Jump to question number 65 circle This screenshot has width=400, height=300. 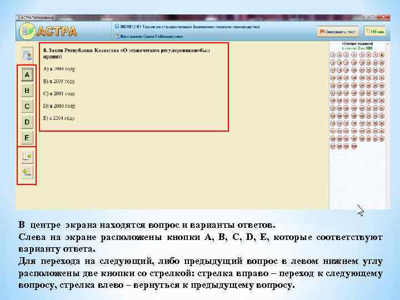tap(333, 116)
